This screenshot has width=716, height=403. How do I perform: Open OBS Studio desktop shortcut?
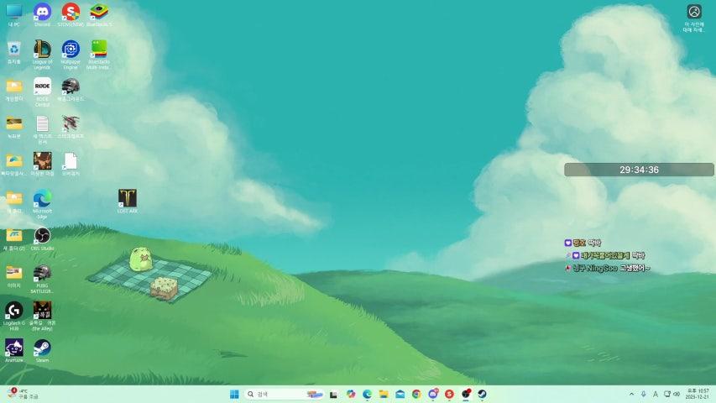pyautogui.click(x=42, y=239)
